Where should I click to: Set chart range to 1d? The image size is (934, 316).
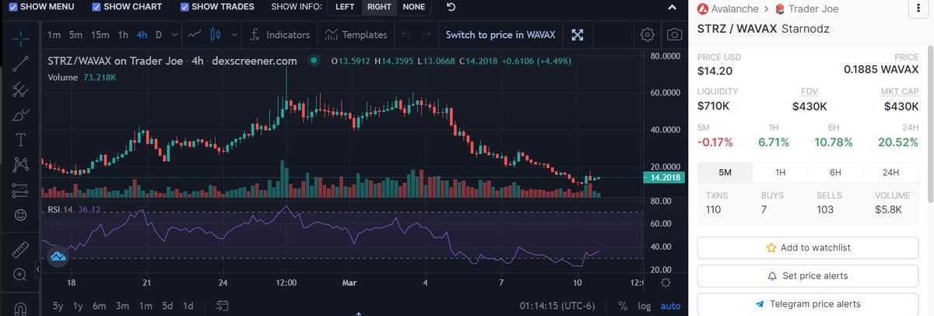188,306
